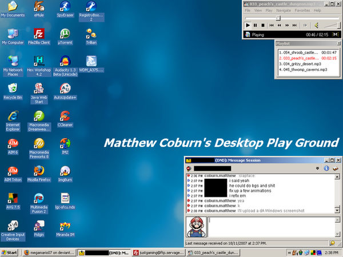Open the Navigate menu in media player
This screenshot has height=257, width=343.
284,10
